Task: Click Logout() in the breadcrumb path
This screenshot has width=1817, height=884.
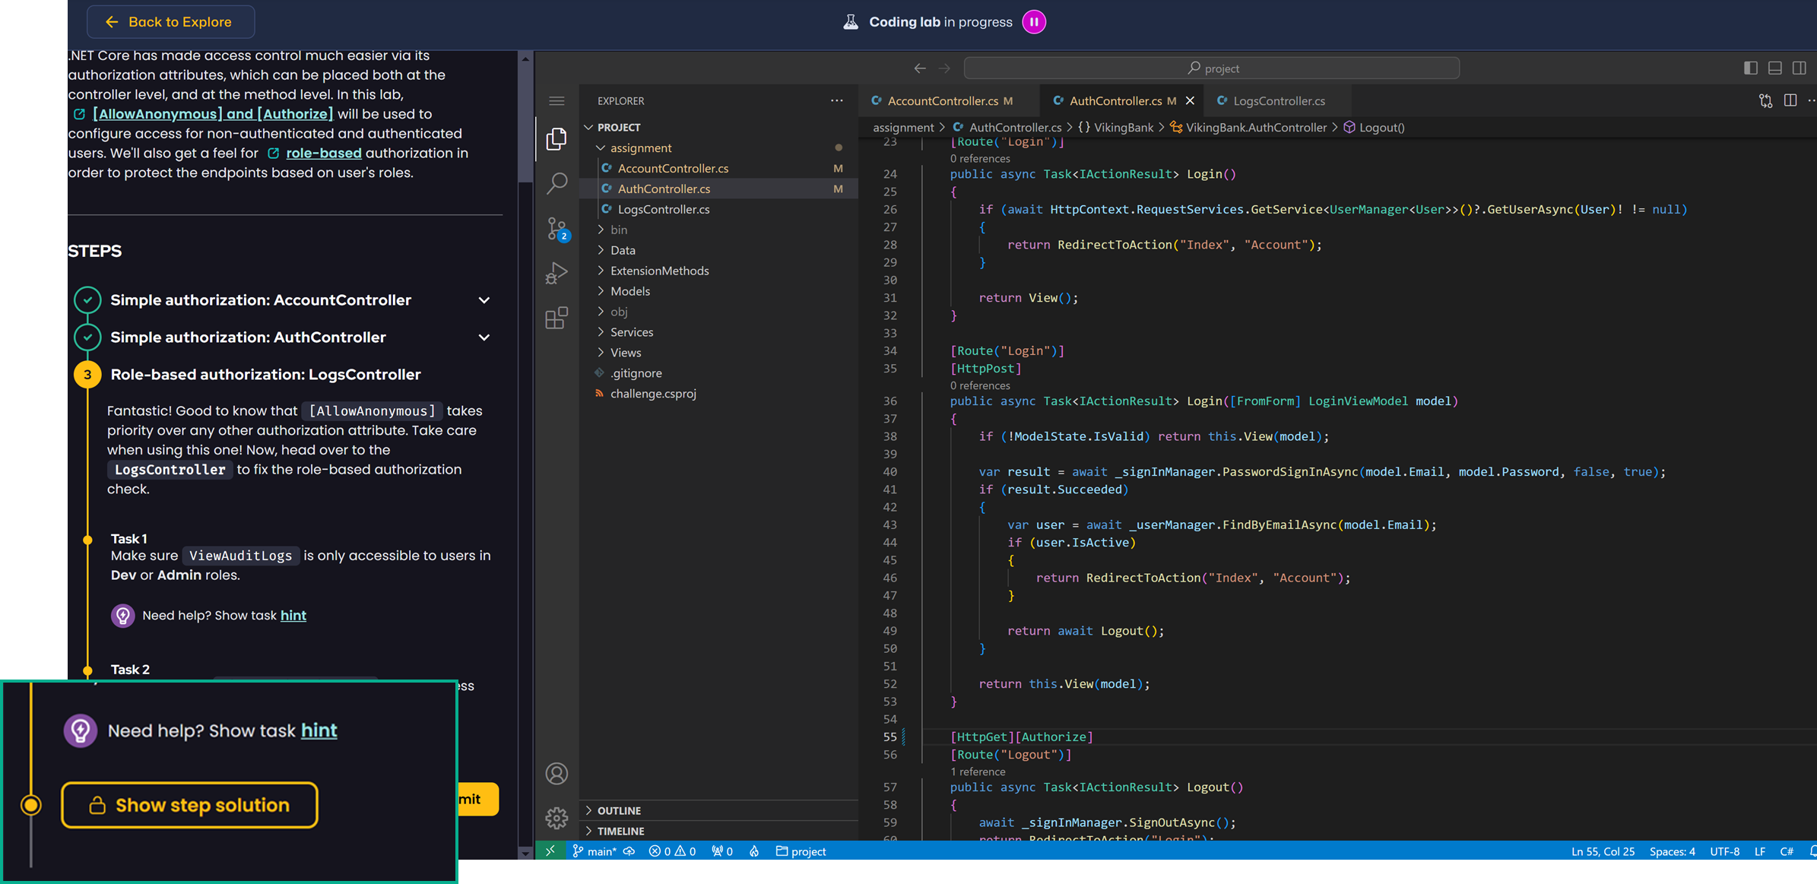Action: pos(1381,127)
